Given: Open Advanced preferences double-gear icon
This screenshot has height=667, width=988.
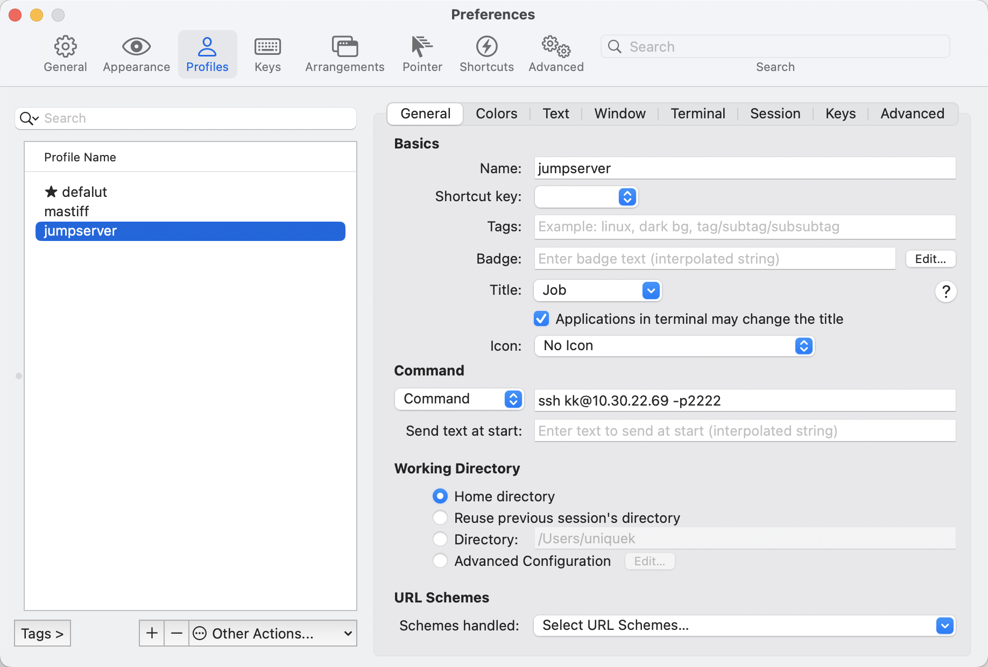Looking at the screenshot, I should (556, 47).
